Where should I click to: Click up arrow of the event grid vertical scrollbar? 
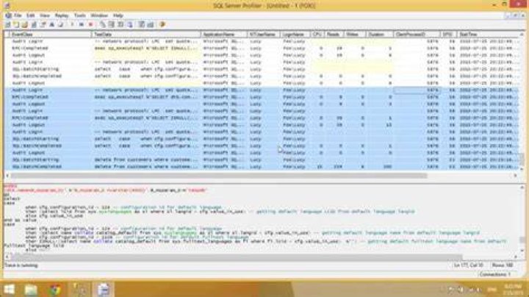[522, 35]
